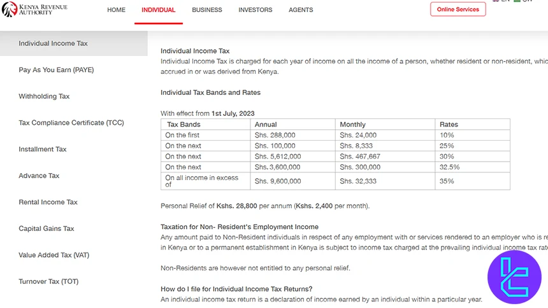
Task: Click 'Kshs. 2,400' per month amount
Action: 314,206
